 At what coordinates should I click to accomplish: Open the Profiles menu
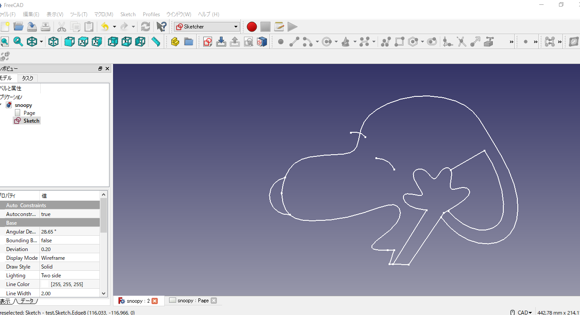click(151, 14)
